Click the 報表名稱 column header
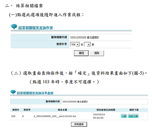Viewport: 152px width, 128px height. [62, 110]
